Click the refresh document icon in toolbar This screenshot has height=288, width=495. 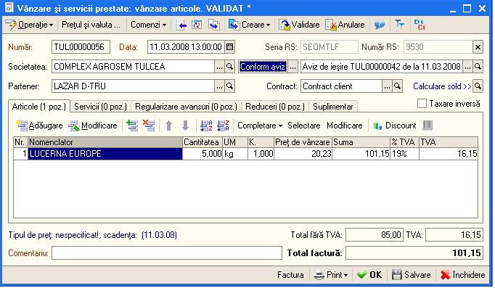tap(197, 25)
